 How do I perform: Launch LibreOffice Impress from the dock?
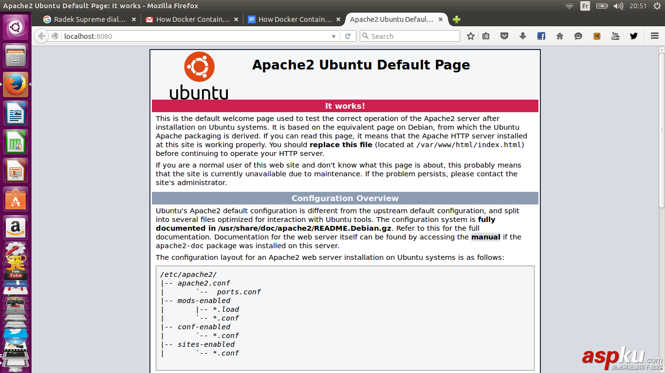[x=16, y=170]
